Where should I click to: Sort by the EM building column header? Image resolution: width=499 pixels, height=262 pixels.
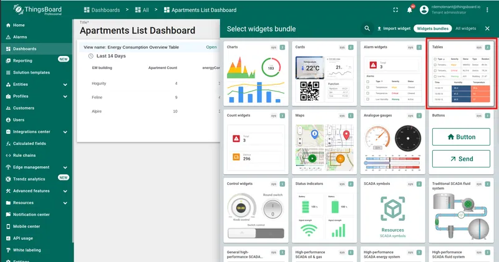click(102, 68)
